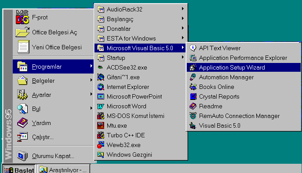Click the Microsoft PowerPoint icon
The height and width of the screenshot is (173, 302).
coord(101,96)
